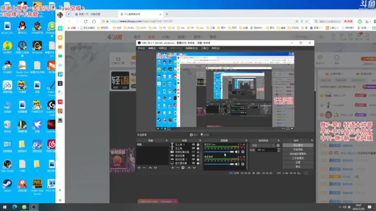
Task: Go to browser home page
Action: pyautogui.click(x=94, y=21)
